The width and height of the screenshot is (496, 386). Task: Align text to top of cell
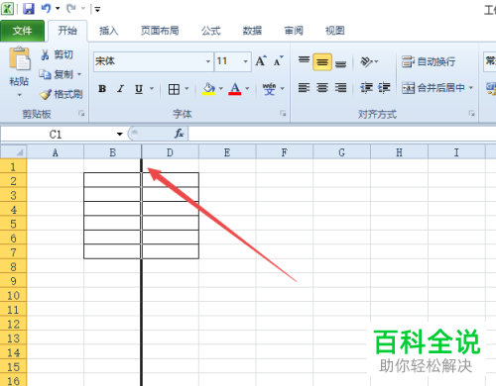coord(304,61)
